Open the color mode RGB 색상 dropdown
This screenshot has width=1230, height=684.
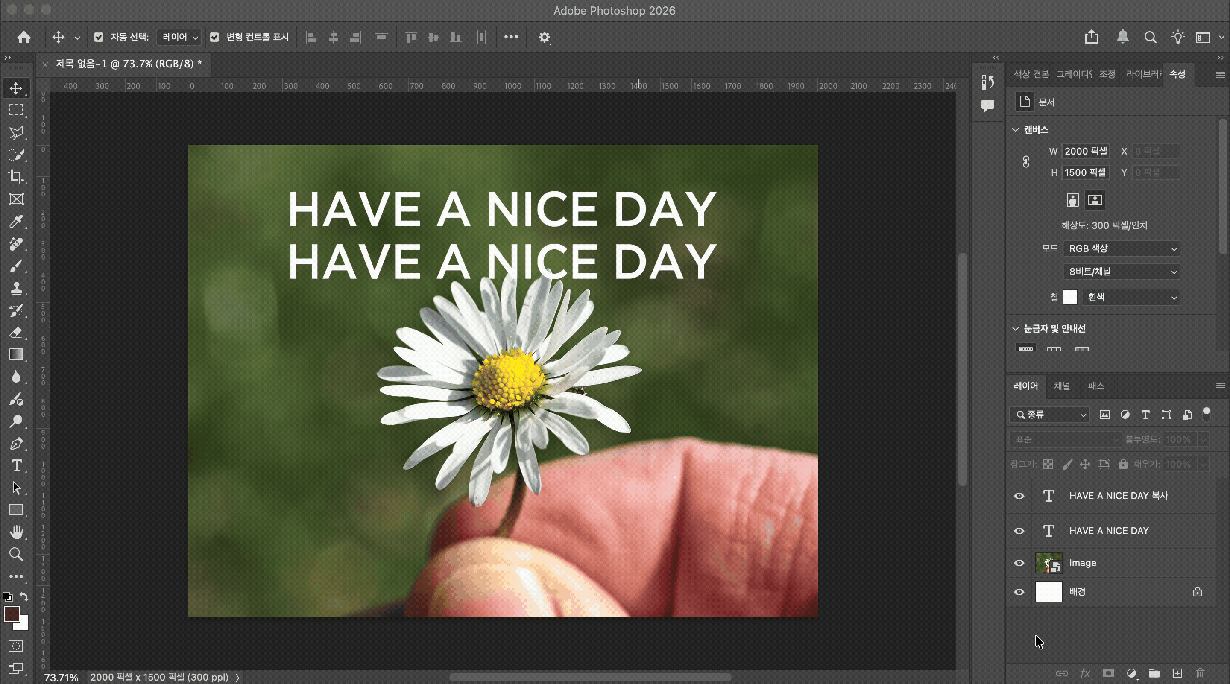[1121, 248]
